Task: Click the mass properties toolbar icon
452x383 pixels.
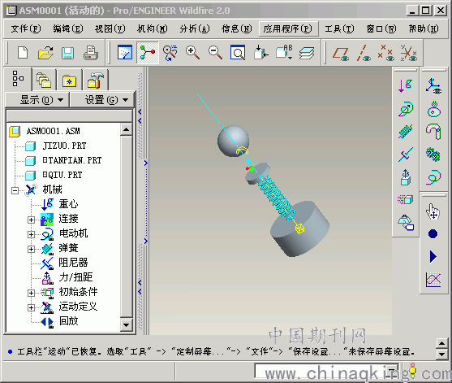Action: pyautogui.click(x=406, y=223)
